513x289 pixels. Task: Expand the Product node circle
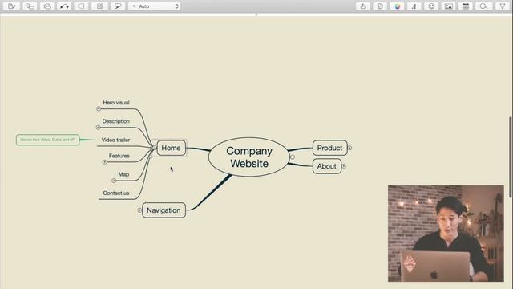(349, 148)
